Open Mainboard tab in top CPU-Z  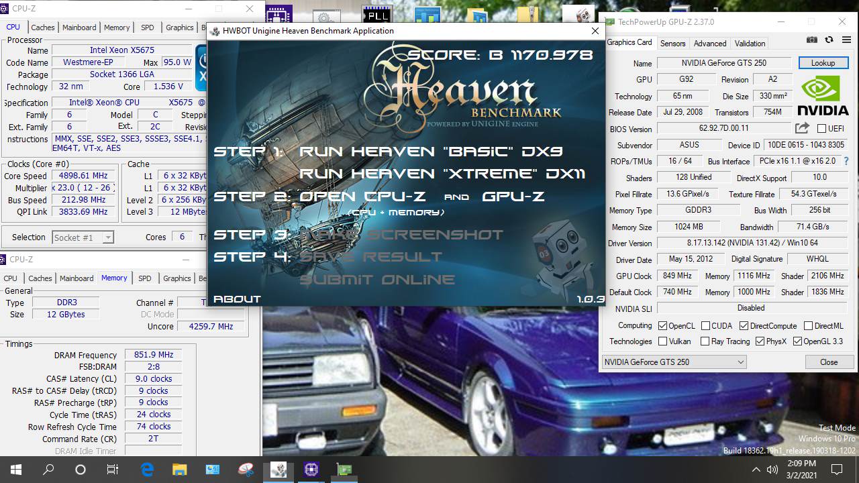79,28
